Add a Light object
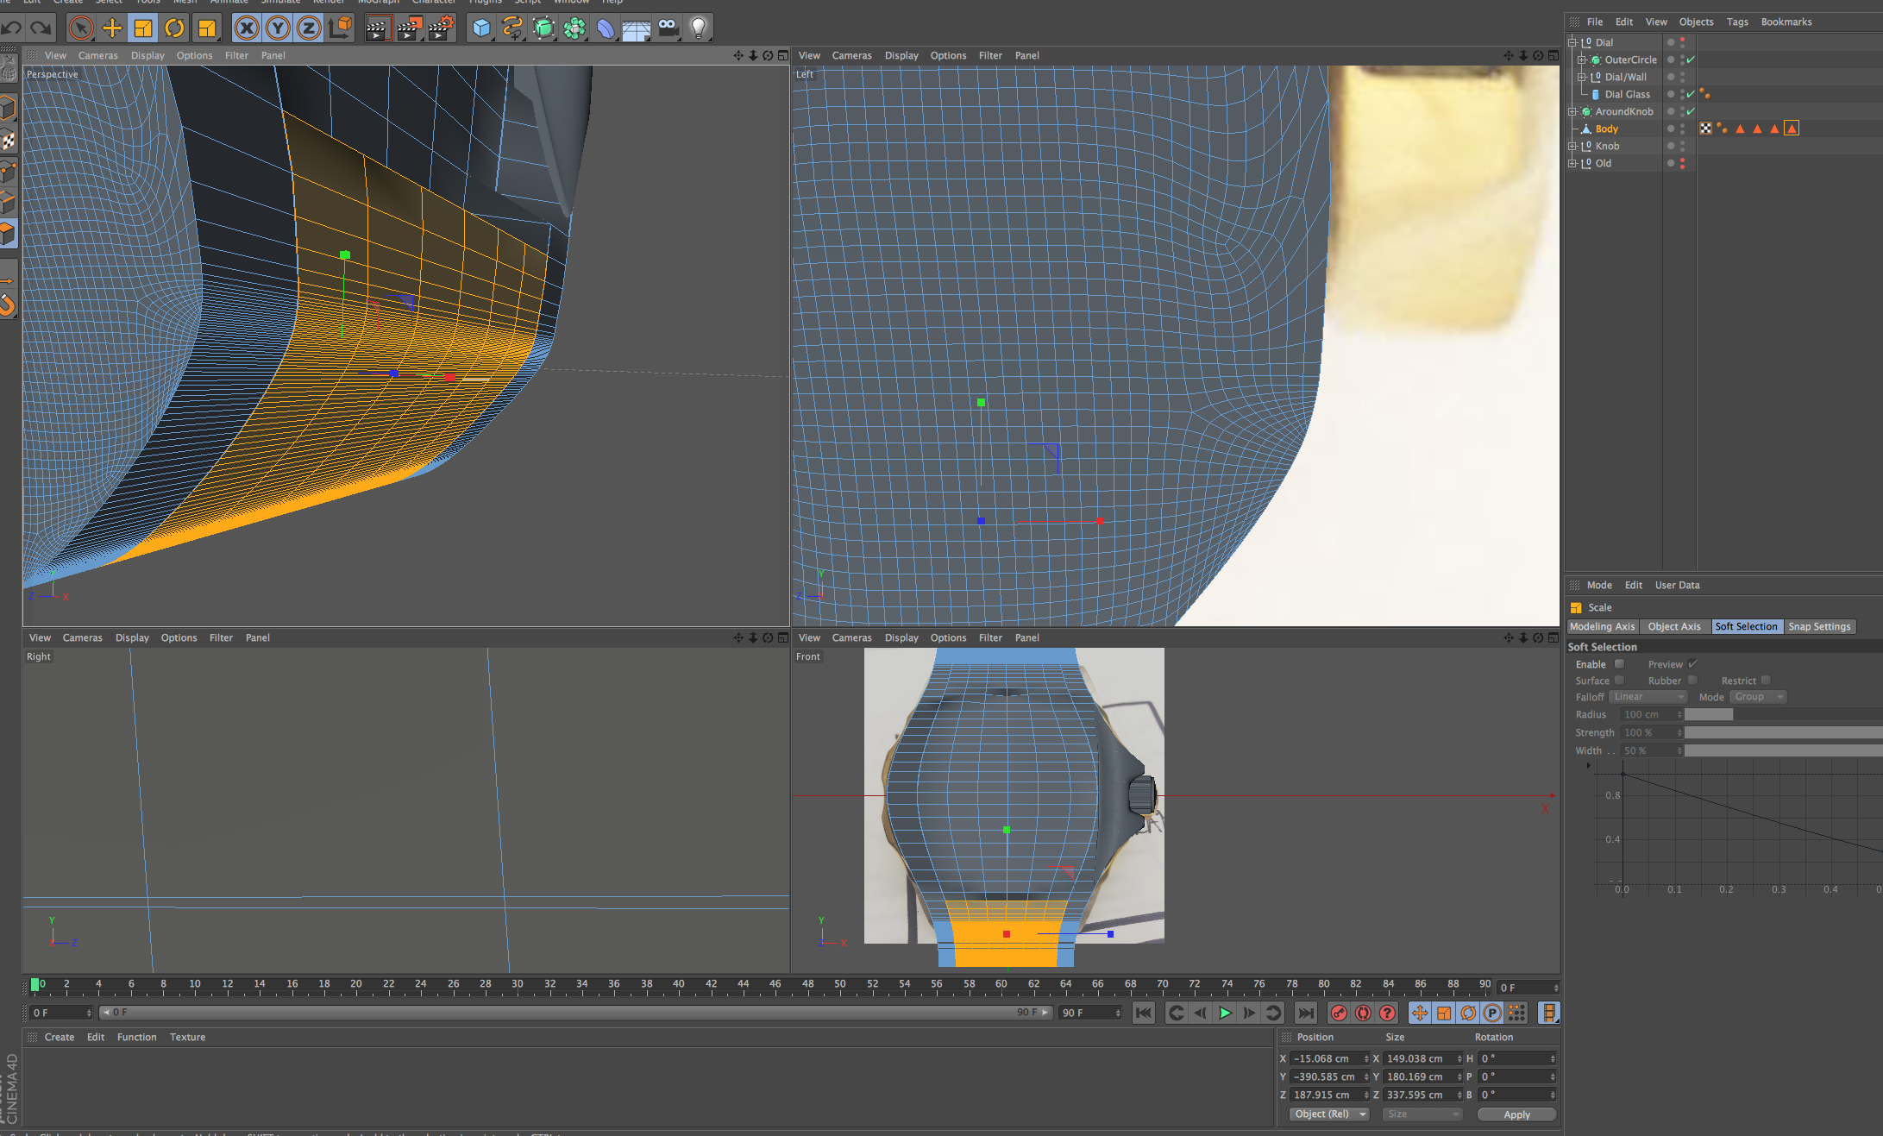The height and width of the screenshot is (1136, 1883). click(700, 28)
